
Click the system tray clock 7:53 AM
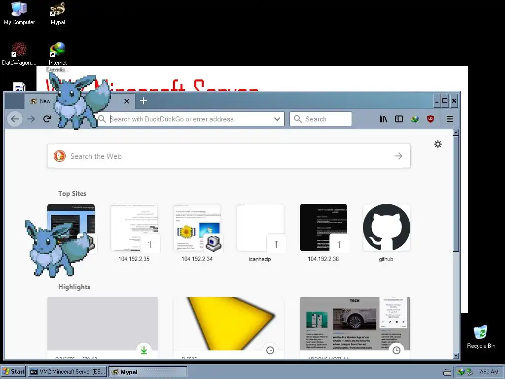(489, 372)
